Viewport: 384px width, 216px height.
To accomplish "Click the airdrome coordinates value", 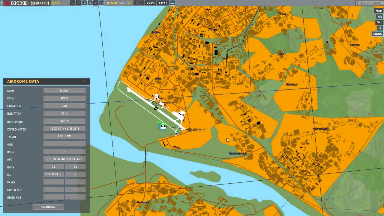I will 64,128.
